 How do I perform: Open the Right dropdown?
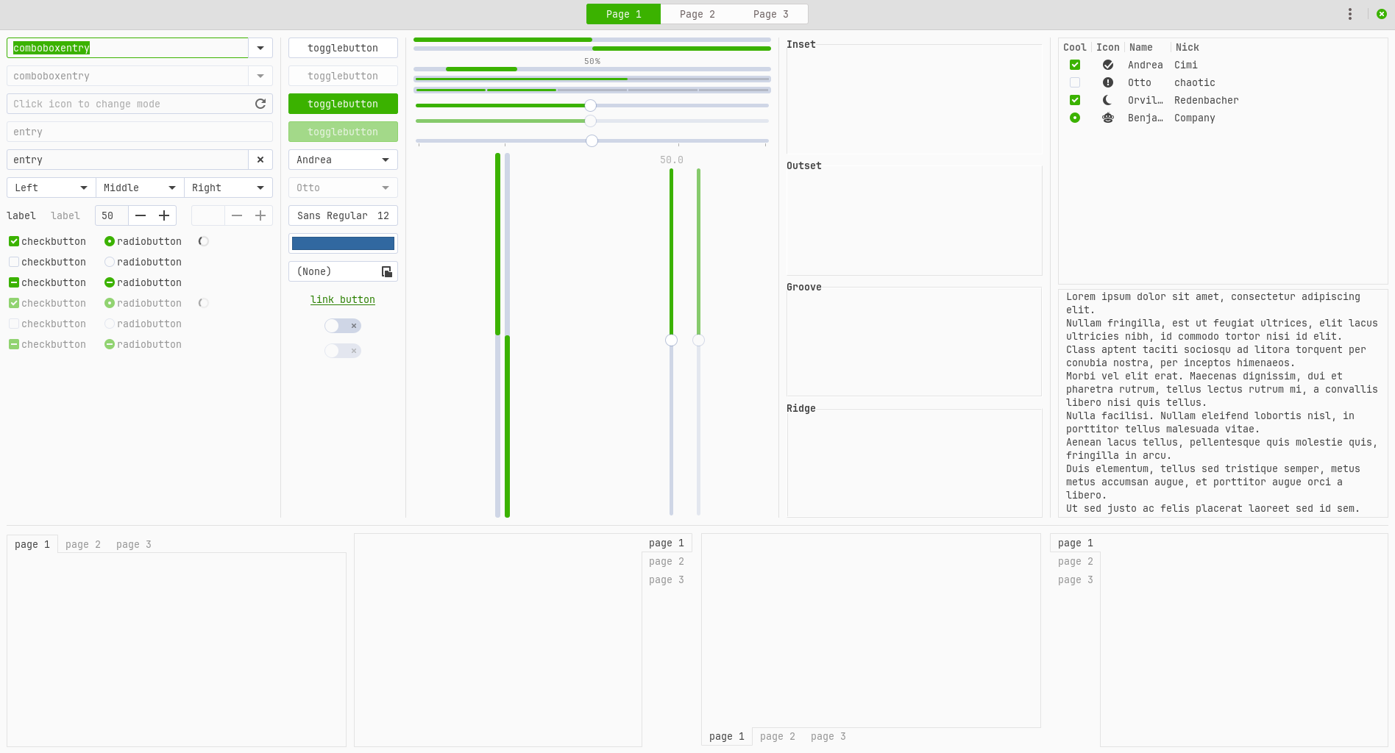point(228,188)
